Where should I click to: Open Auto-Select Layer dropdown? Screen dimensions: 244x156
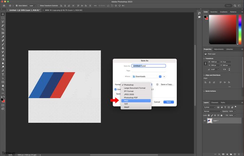pyautogui.click(x=32, y=6)
